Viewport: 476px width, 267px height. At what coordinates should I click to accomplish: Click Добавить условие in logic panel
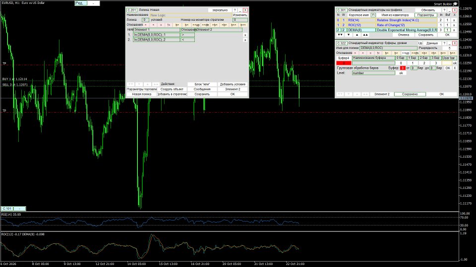233,84
